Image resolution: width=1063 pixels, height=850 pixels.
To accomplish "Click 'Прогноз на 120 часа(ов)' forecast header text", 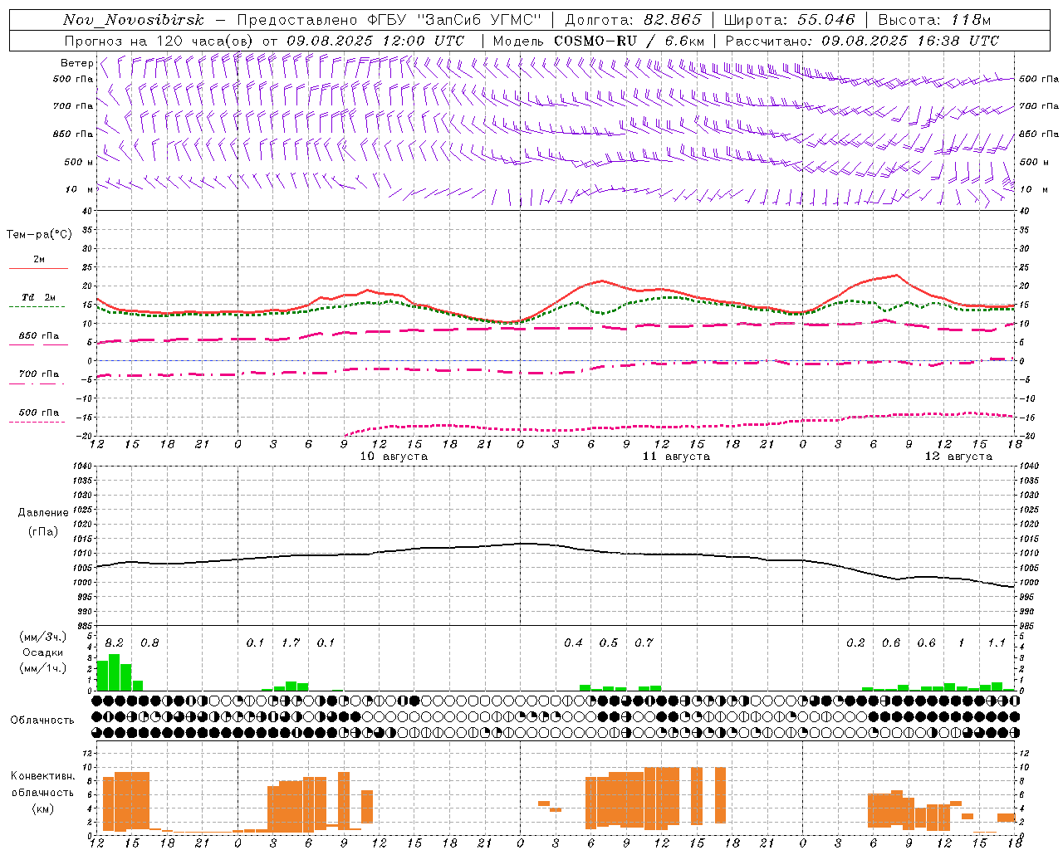I will tap(160, 41).
